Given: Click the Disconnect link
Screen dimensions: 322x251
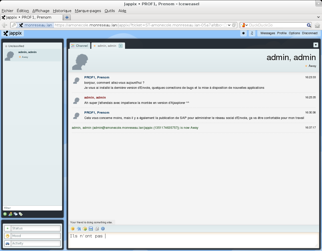Looking at the screenshot, I should pos(310,33).
